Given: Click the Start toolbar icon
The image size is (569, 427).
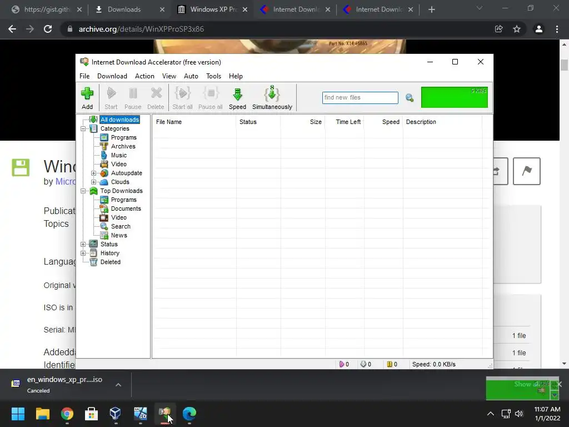Looking at the screenshot, I should tap(111, 98).
